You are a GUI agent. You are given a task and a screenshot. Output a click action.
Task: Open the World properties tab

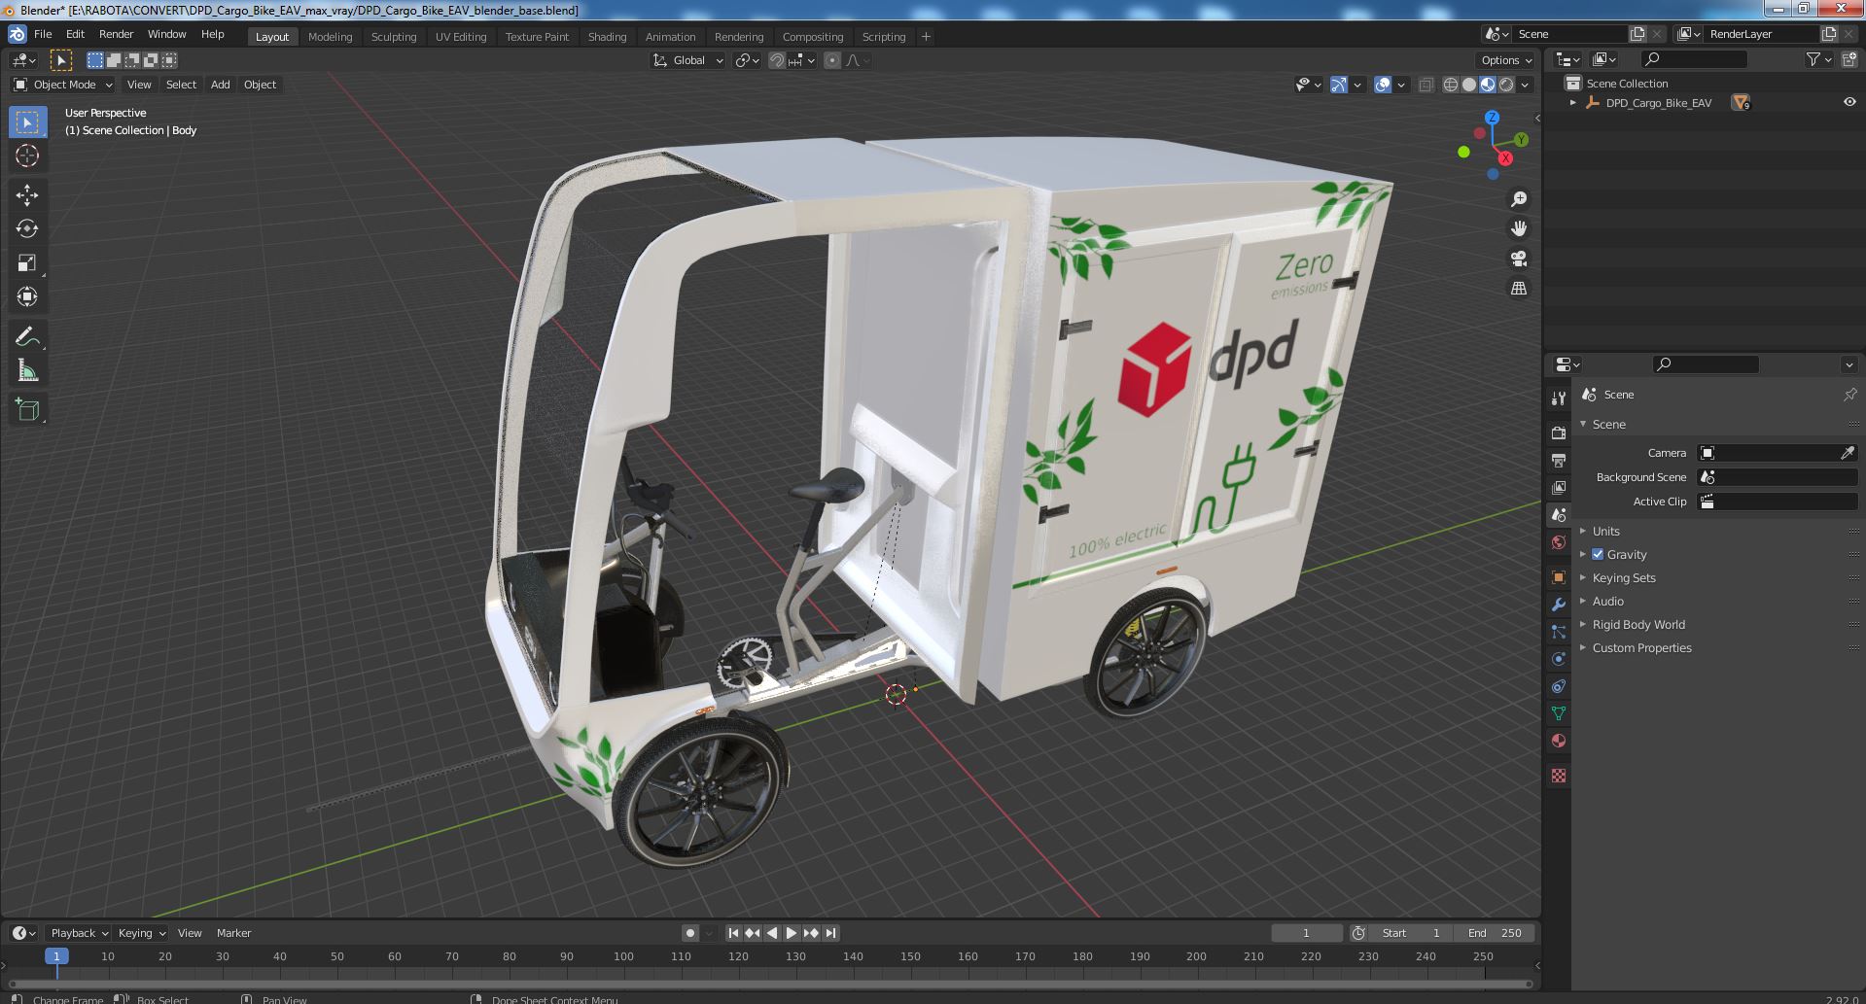coord(1559,542)
